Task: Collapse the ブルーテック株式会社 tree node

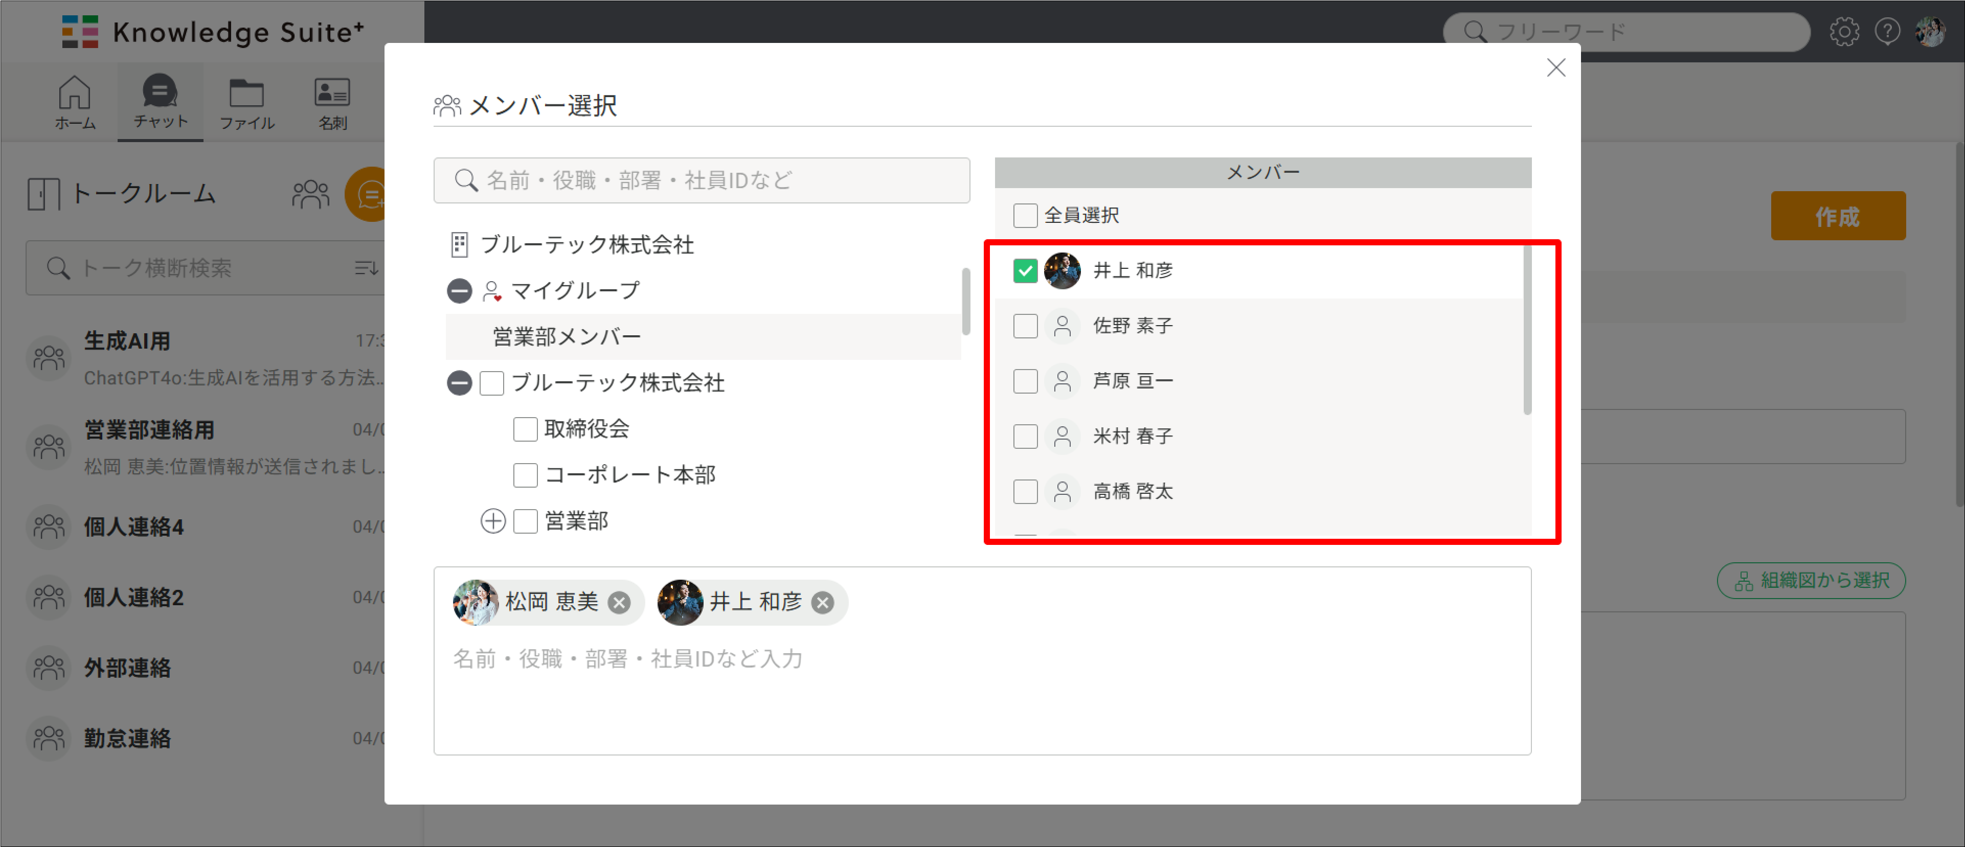Action: coord(459,383)
